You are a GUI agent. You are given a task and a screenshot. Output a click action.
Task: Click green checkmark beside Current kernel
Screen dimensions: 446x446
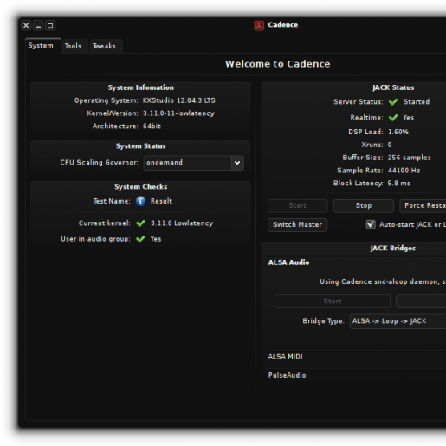(140, 223)
